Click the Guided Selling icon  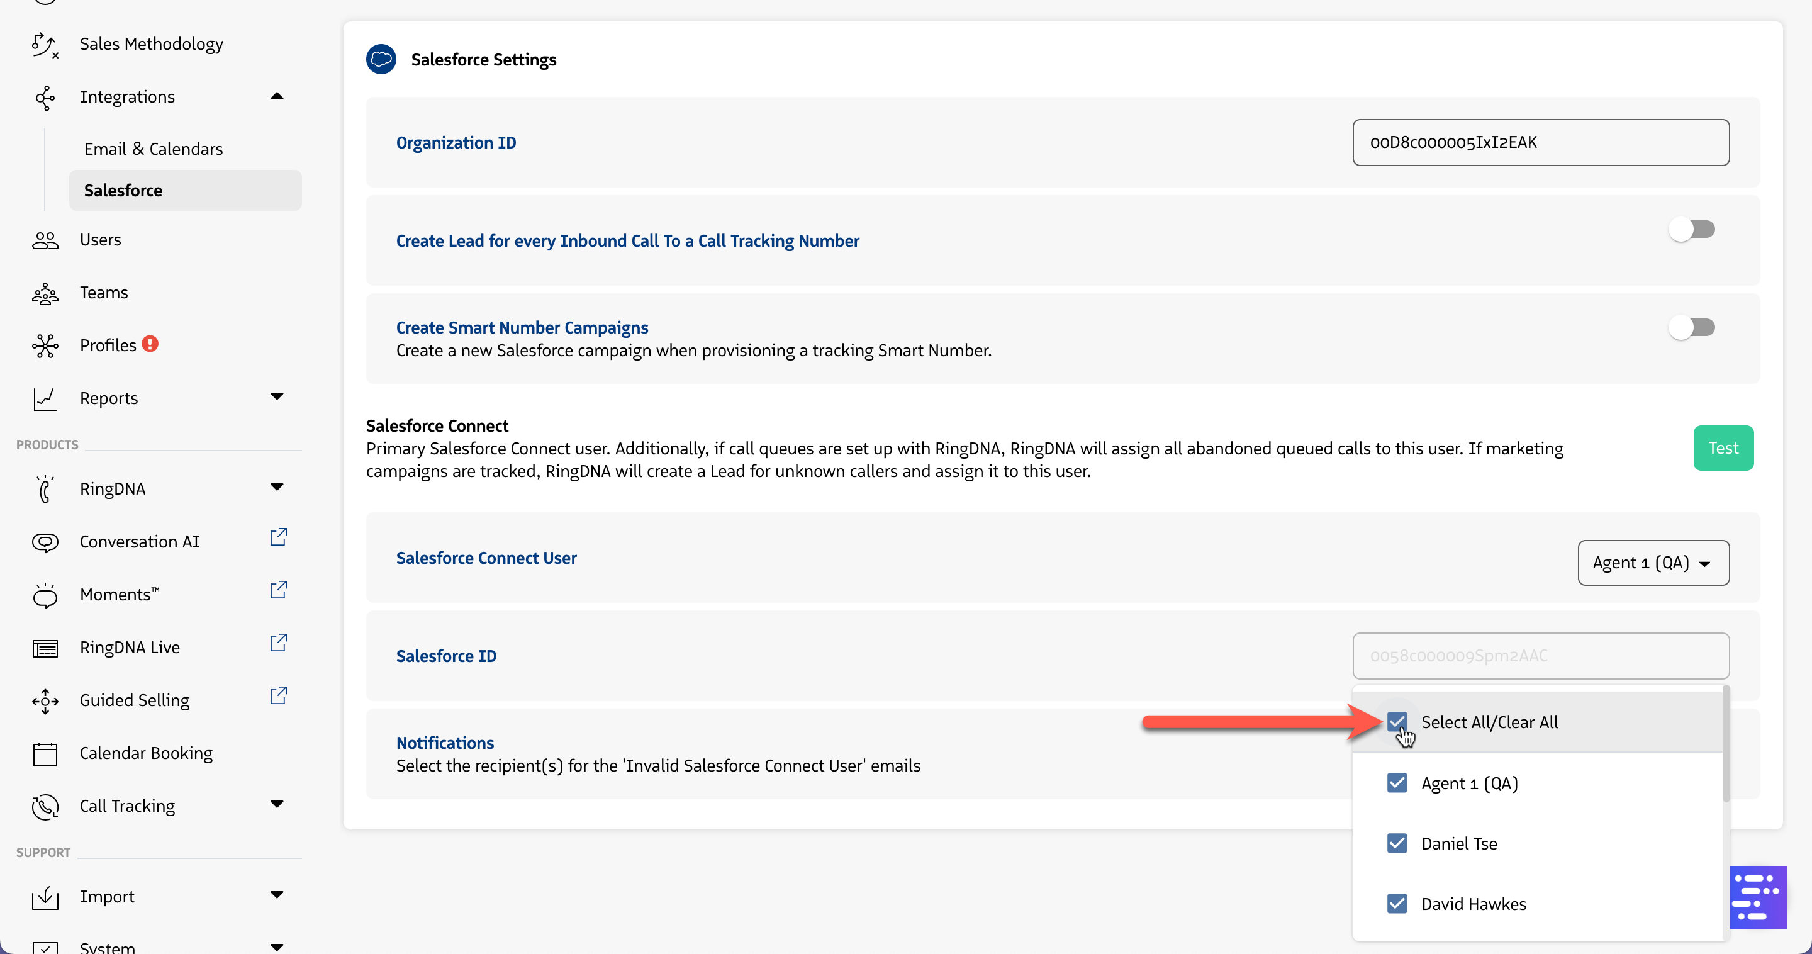pos(45,701)
